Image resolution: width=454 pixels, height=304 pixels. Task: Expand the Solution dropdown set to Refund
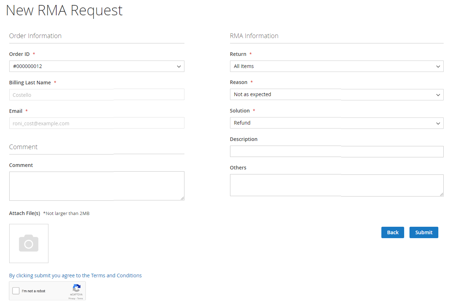pos(336,123)
